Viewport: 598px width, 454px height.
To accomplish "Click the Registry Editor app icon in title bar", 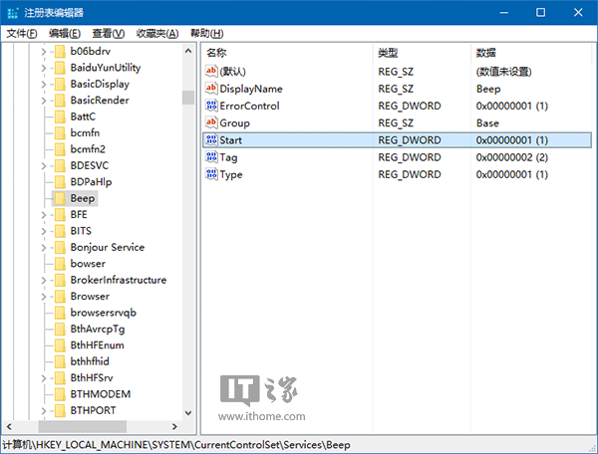I will (x=13, y=13).
